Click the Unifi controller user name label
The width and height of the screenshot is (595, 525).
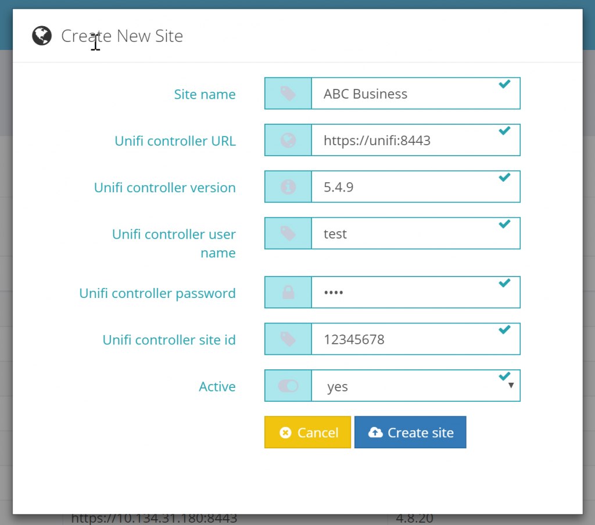174,243
